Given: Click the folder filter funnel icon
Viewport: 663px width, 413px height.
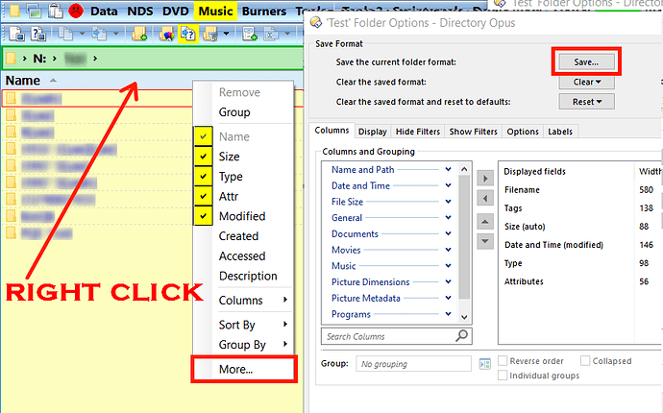Looking at the screenshot, I should click(x=210, y=34).
